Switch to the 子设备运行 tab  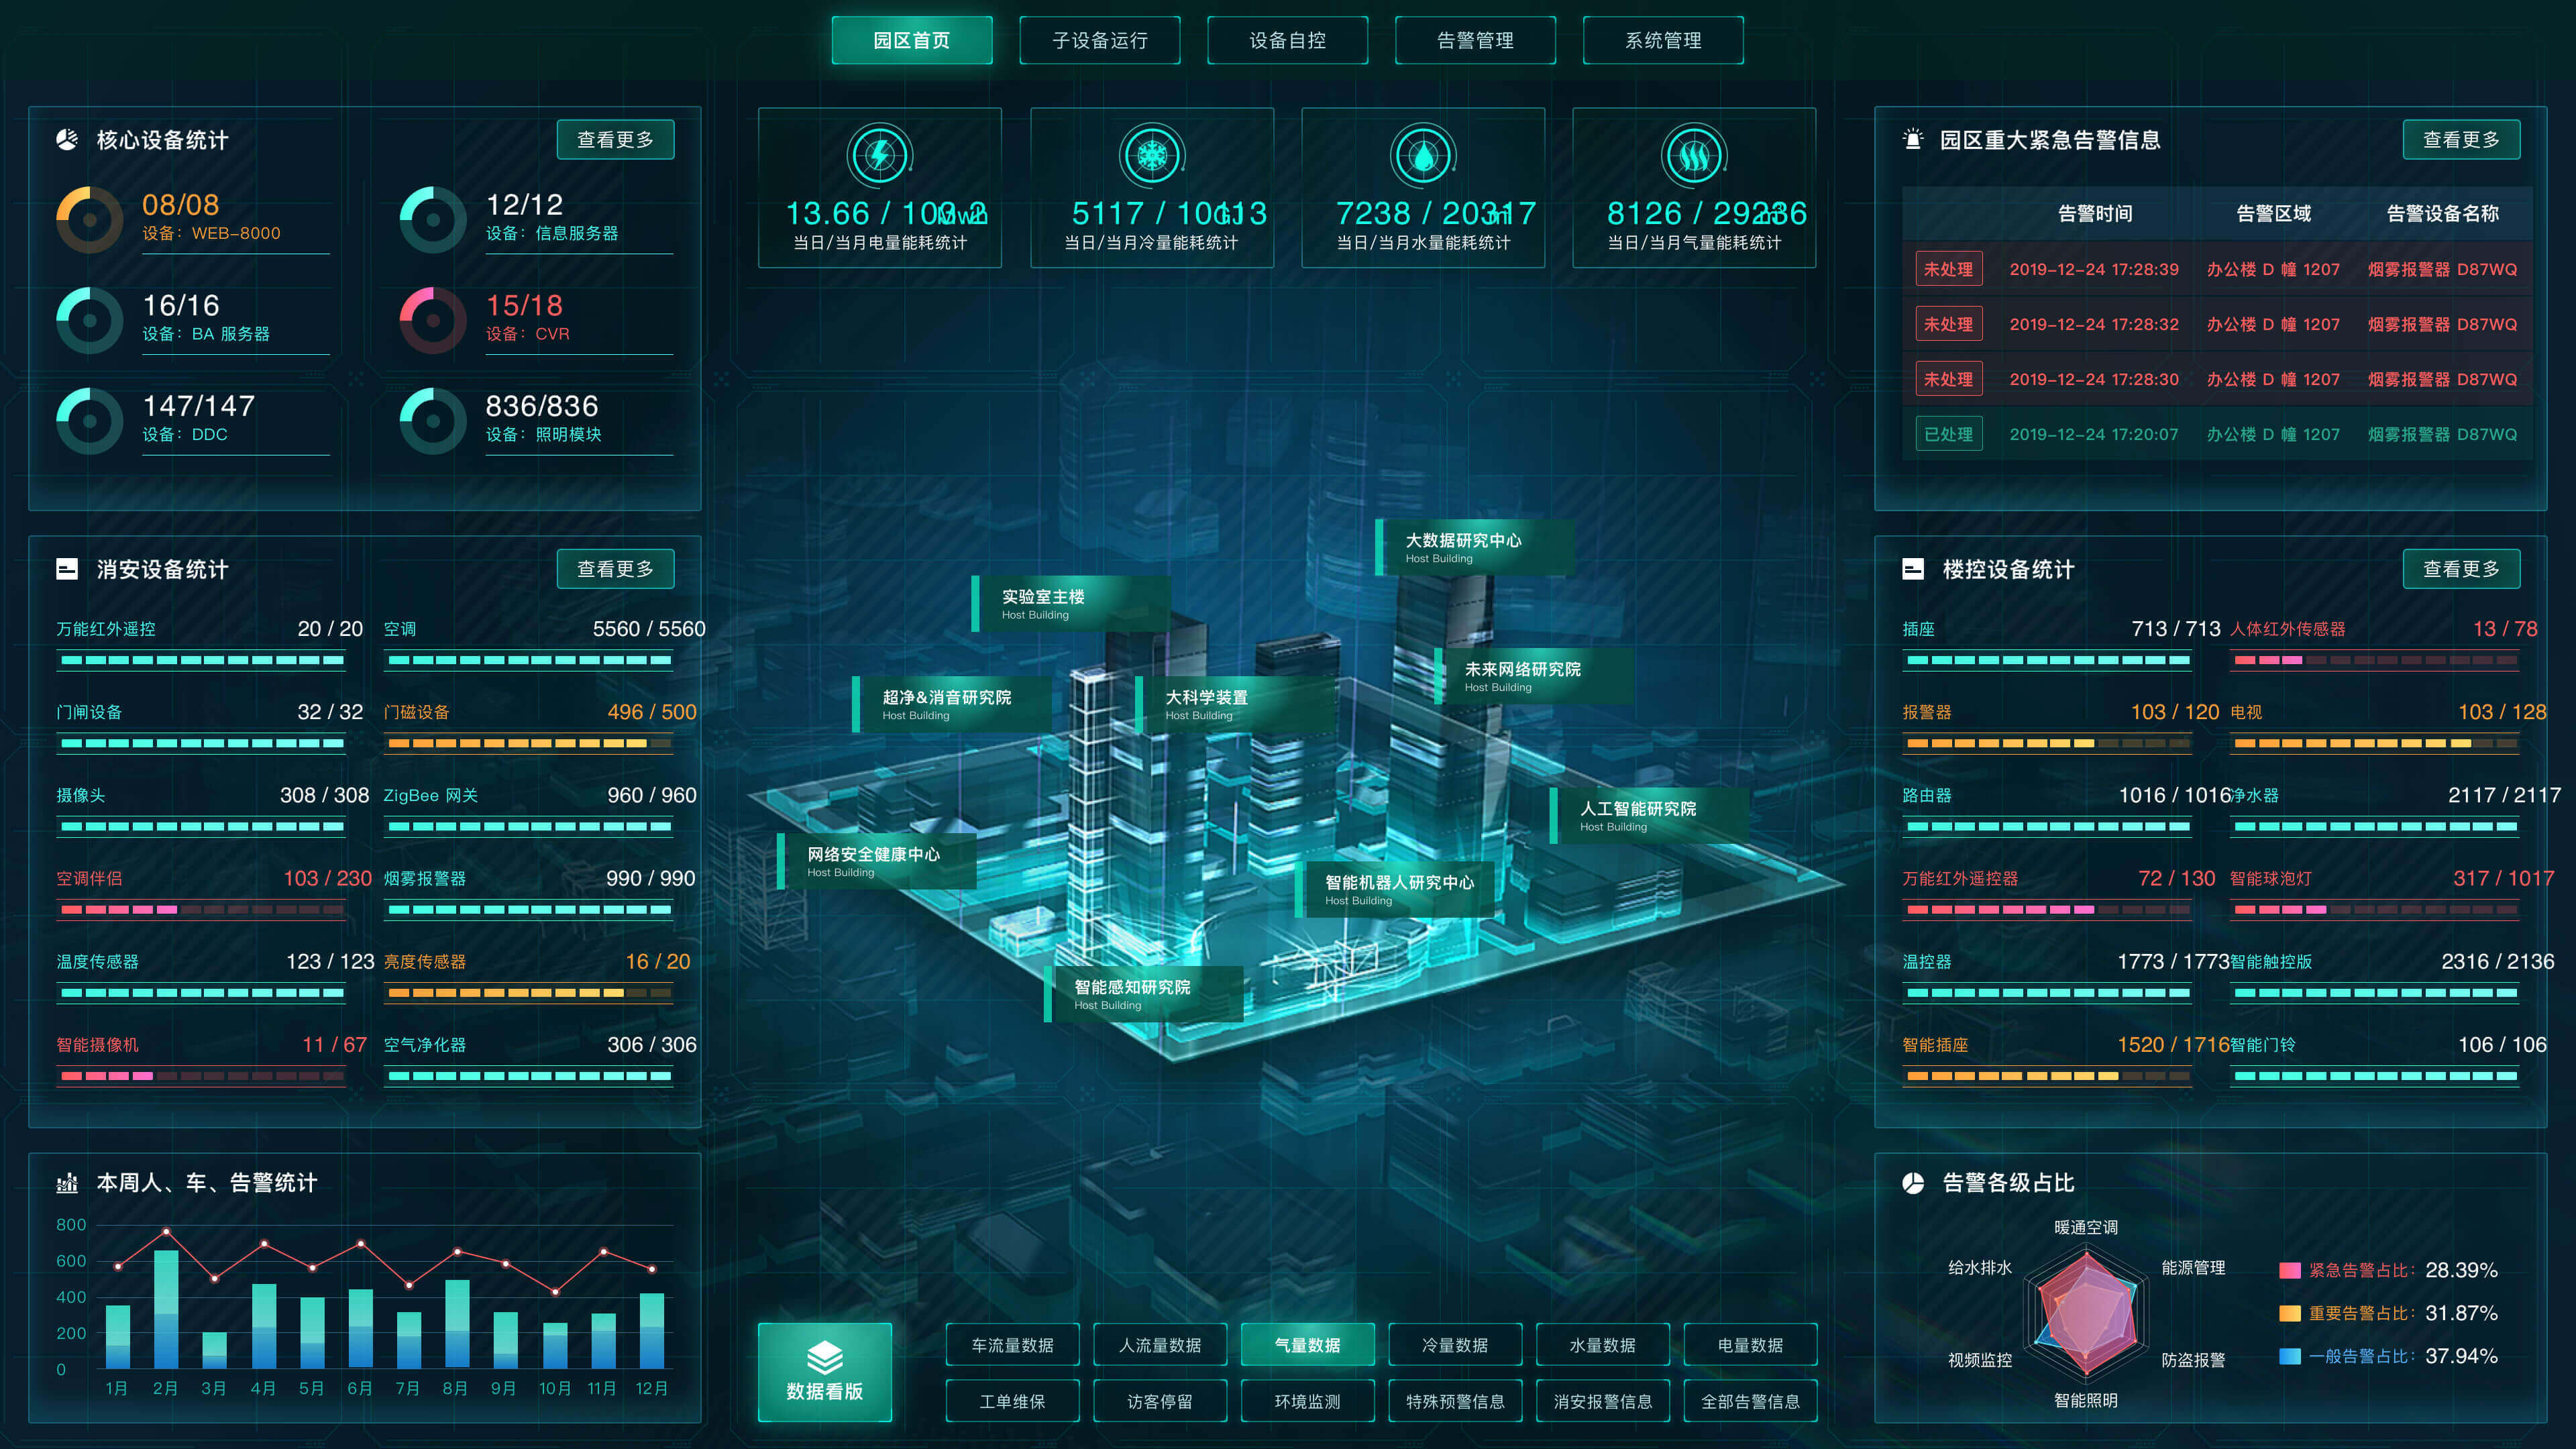(1099, 40)
